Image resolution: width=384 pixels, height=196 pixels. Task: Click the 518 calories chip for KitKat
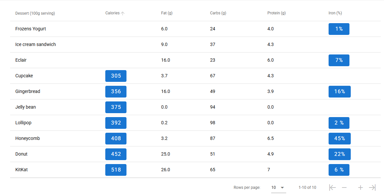116,170
